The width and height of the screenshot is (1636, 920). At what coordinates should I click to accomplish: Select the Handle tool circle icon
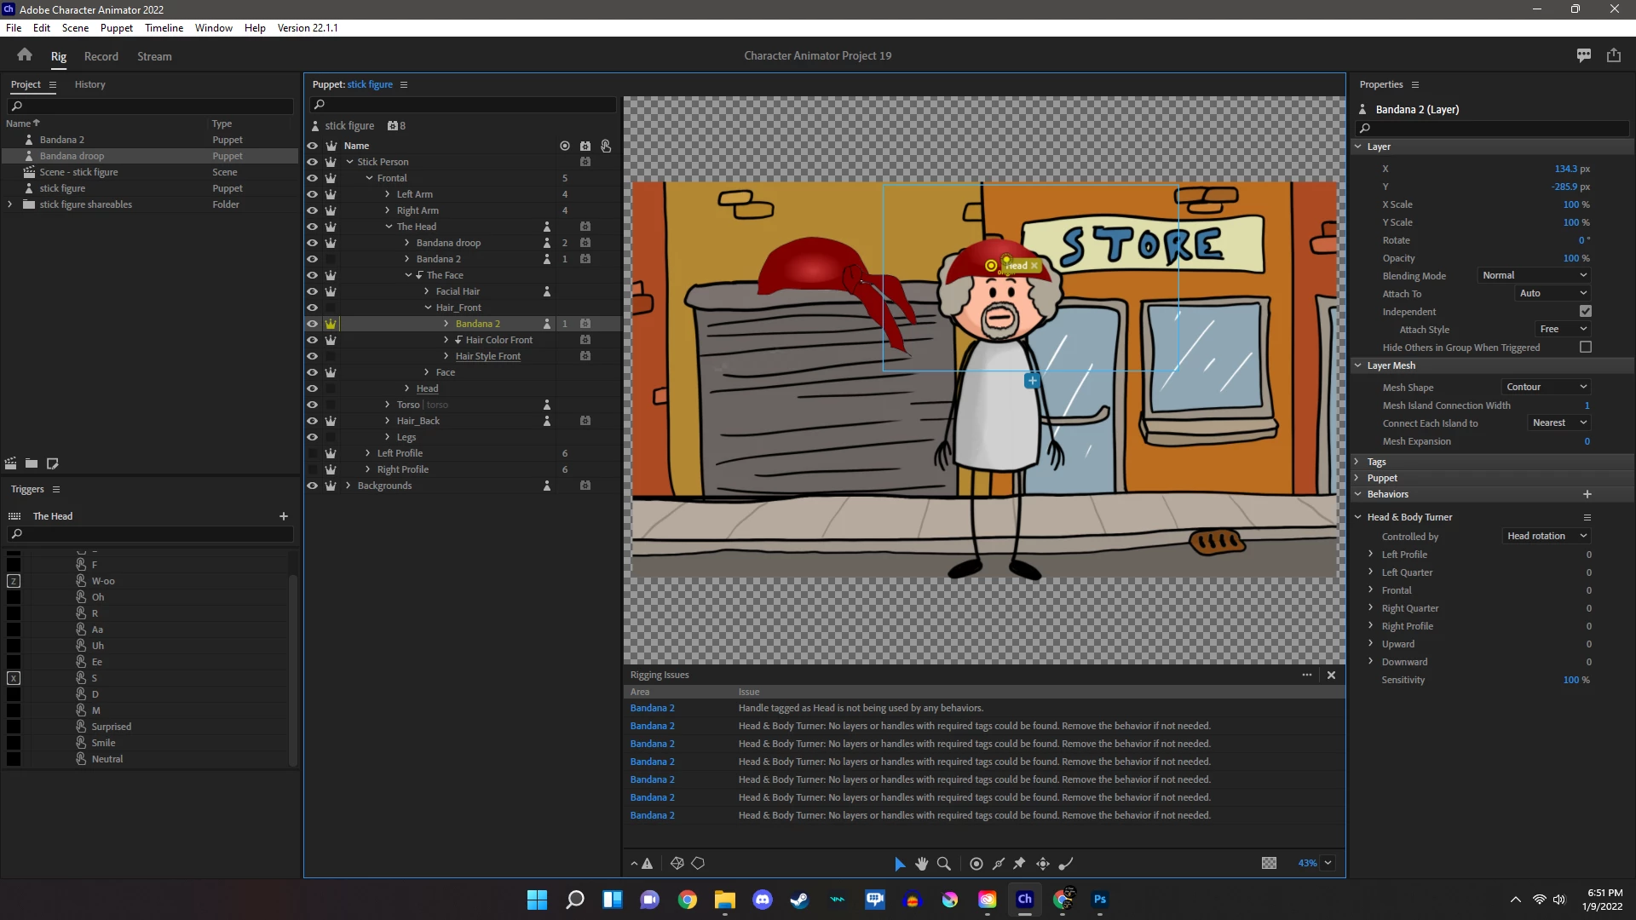coord(976,864)
